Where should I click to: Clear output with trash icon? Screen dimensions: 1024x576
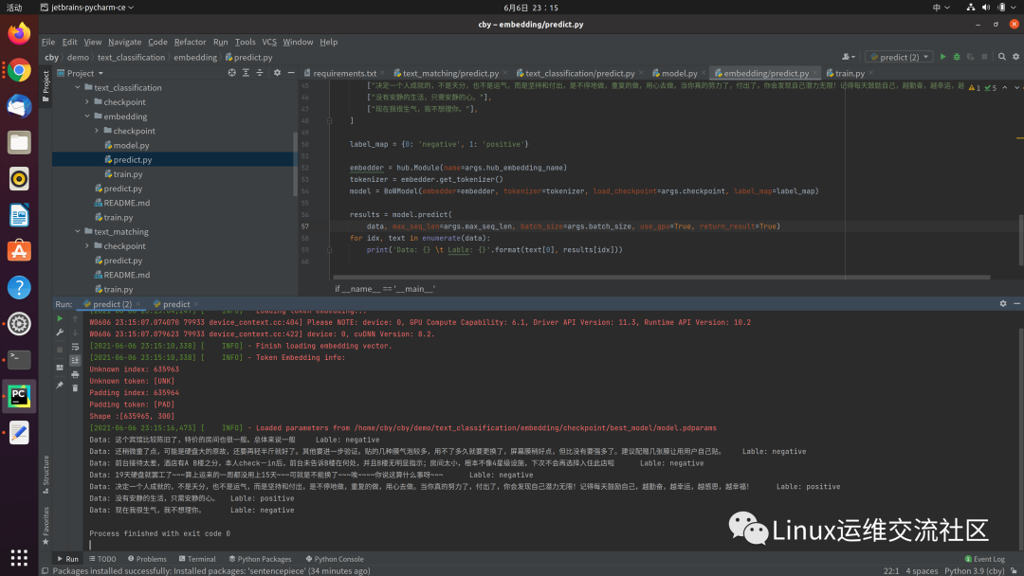pyautogui.click(x=75, y=388)
